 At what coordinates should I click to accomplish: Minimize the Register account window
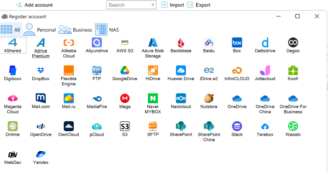pos(279,16)
